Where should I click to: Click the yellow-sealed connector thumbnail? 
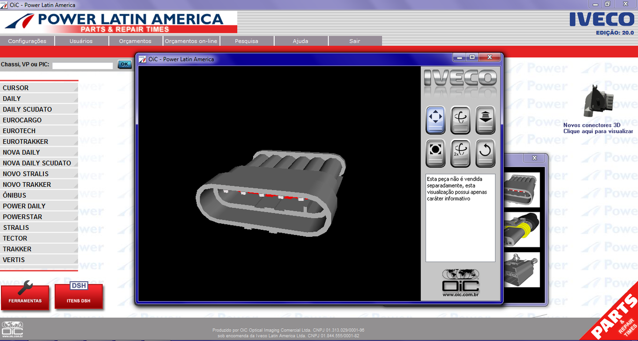[522, 229]
